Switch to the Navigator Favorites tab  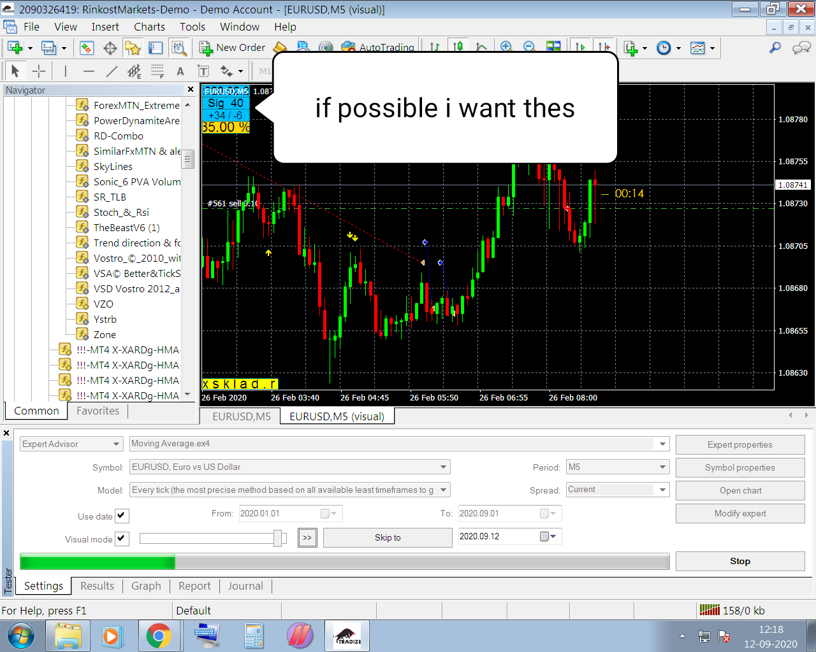(98, 411)
